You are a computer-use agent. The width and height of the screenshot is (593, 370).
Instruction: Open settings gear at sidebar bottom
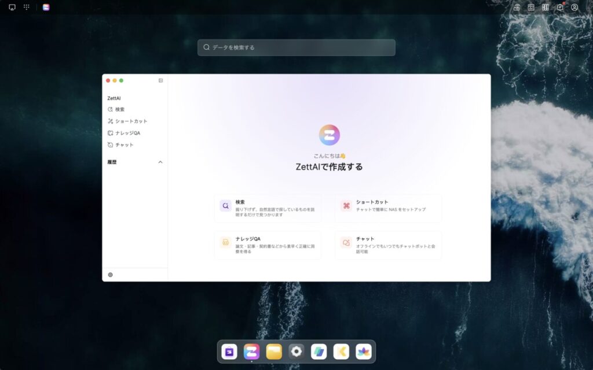tap(111, 275)
